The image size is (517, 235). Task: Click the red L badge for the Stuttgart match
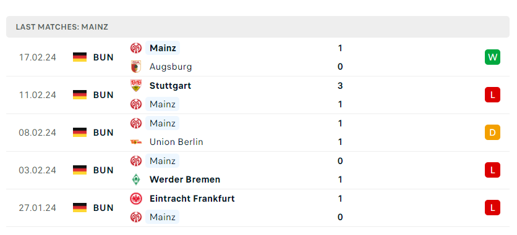(492, 95)
